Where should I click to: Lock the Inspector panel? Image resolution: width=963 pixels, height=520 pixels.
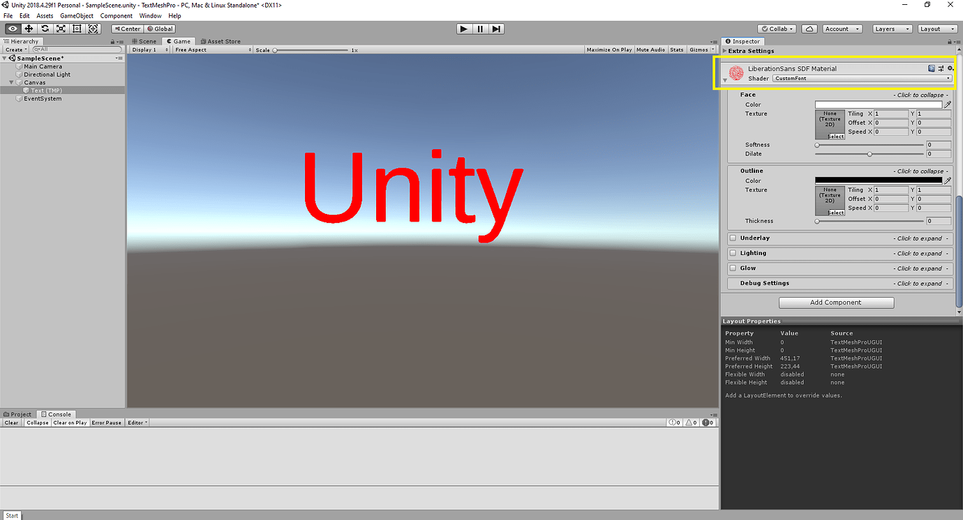(x=948, y=41)
